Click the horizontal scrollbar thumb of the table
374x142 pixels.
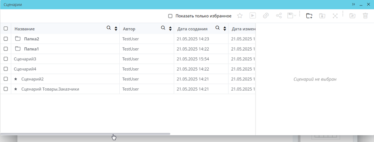tap(85, 134)
